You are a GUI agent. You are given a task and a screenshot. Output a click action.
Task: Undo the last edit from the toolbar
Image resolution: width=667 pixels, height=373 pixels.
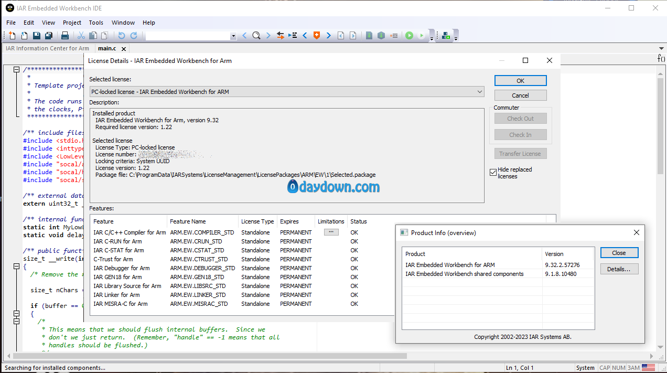pyautogui.click(x=122, y=36)
